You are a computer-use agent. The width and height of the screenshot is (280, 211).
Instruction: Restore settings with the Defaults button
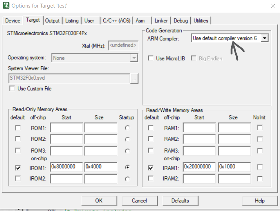[x=180, y=201]
